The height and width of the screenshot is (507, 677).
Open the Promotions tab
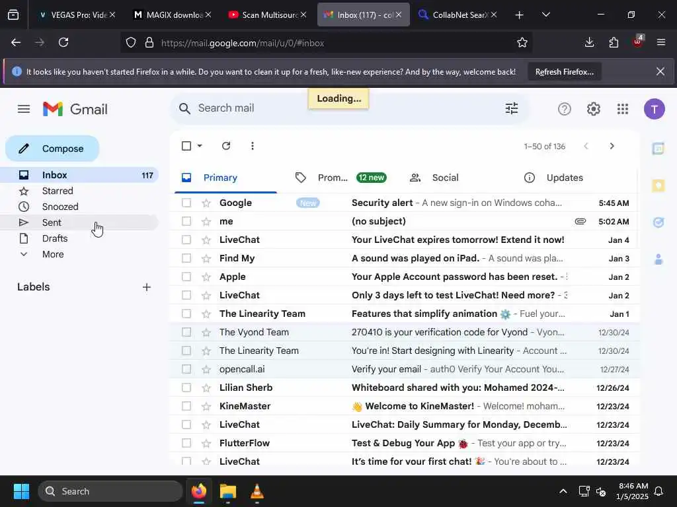341,178
